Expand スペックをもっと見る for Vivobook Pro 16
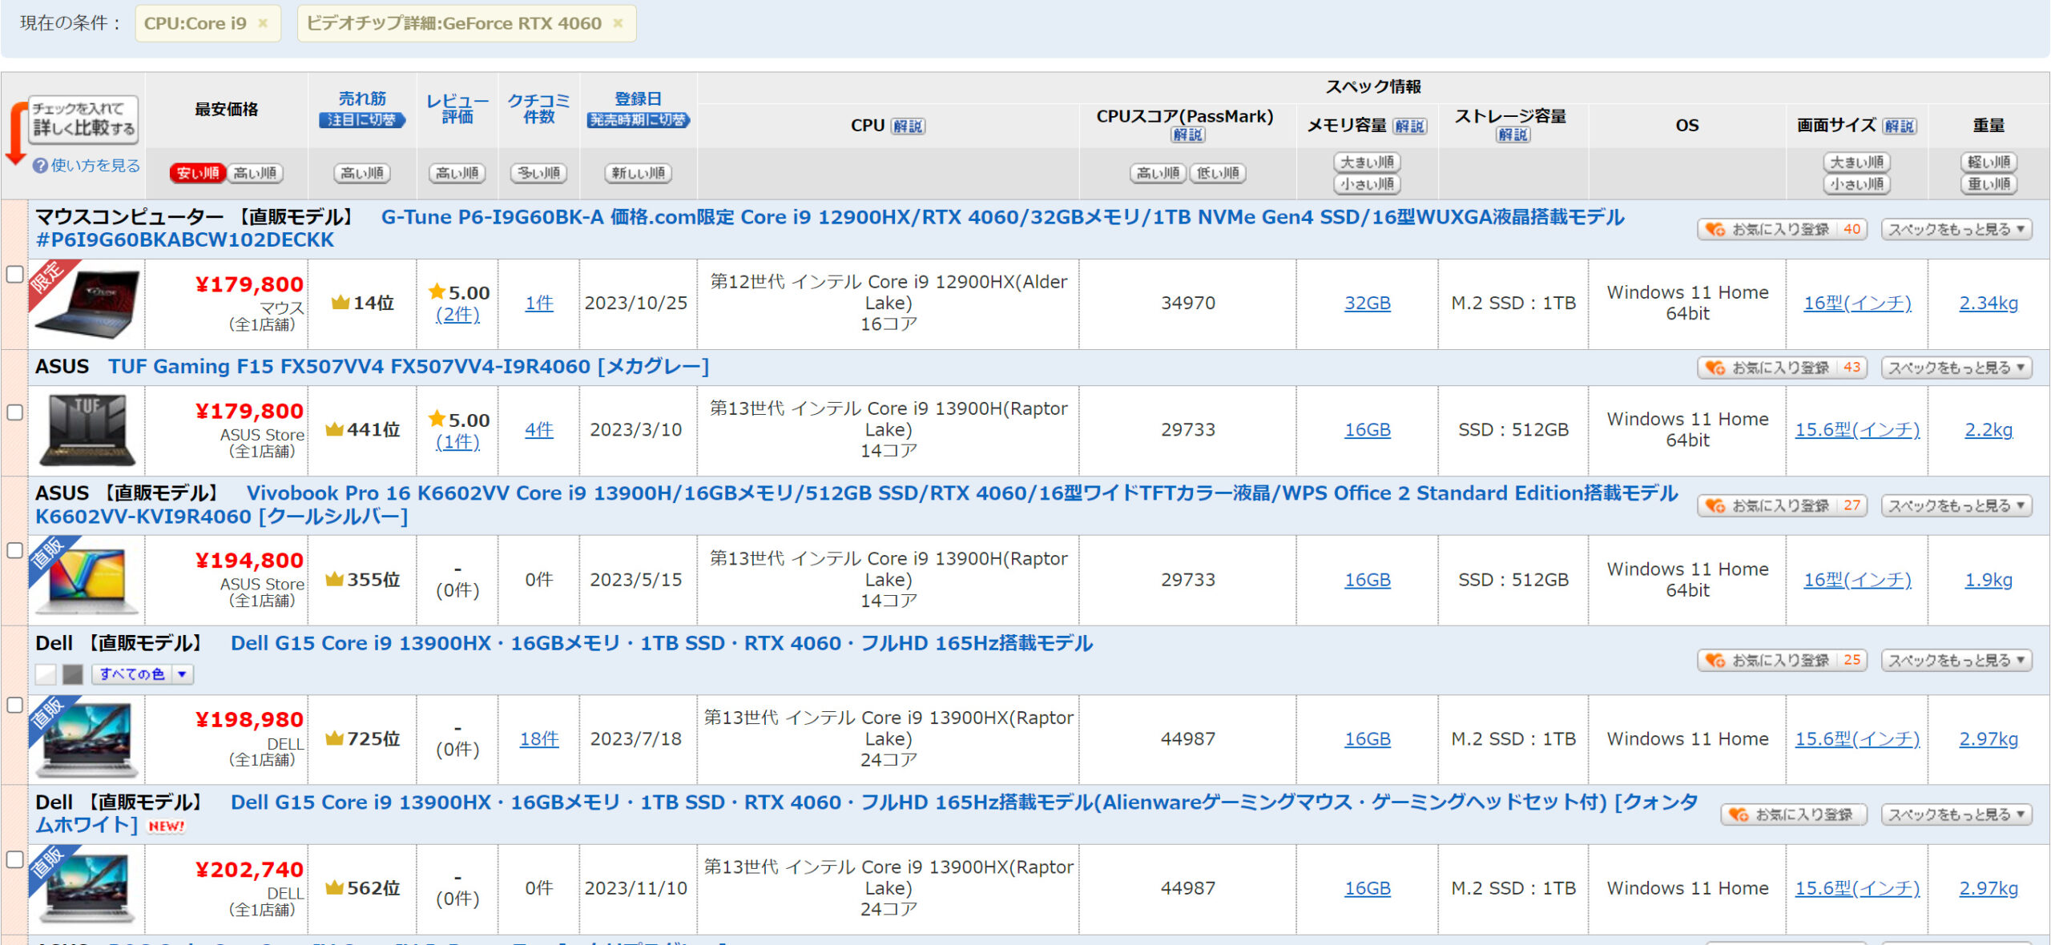Screen dimensions: 2051x945 pyautogui.click(x=1956, y=505)
